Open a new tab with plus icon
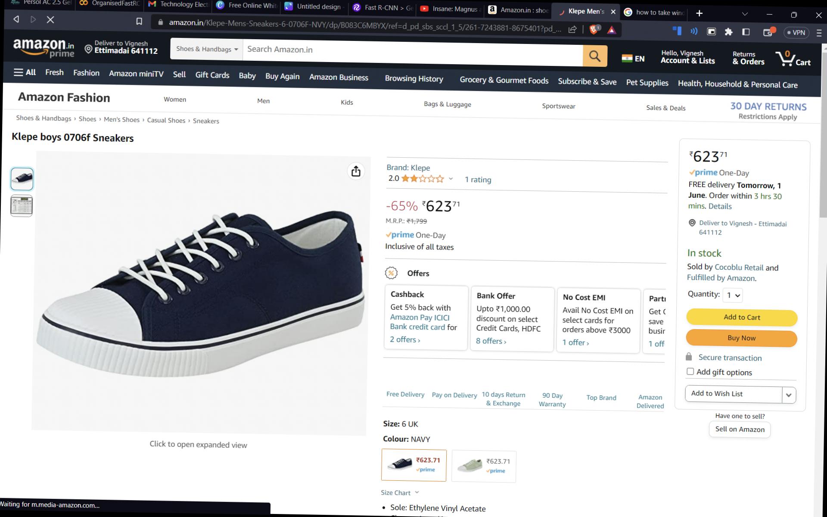The image size is (827, 517). pos(699,13)
